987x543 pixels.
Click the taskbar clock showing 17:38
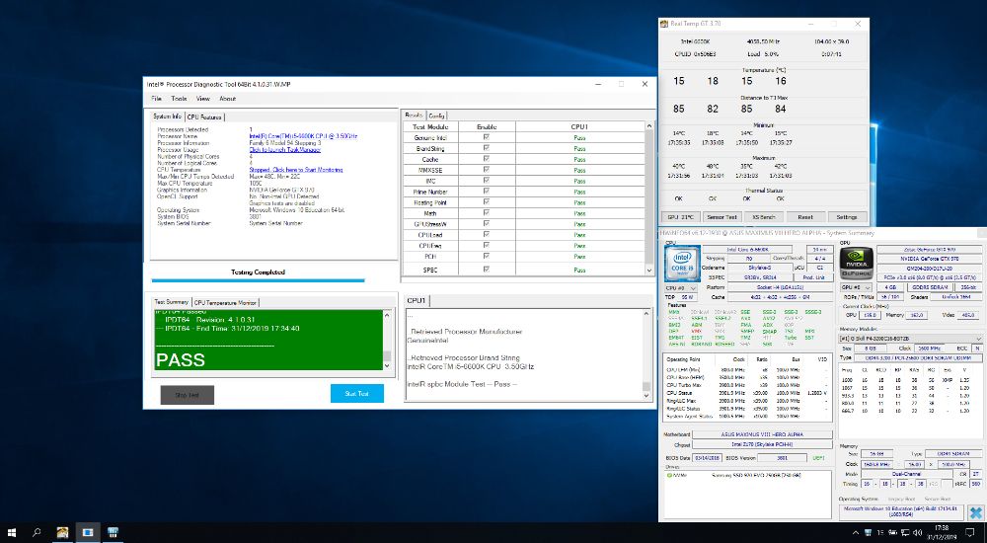tap(942, 532)
